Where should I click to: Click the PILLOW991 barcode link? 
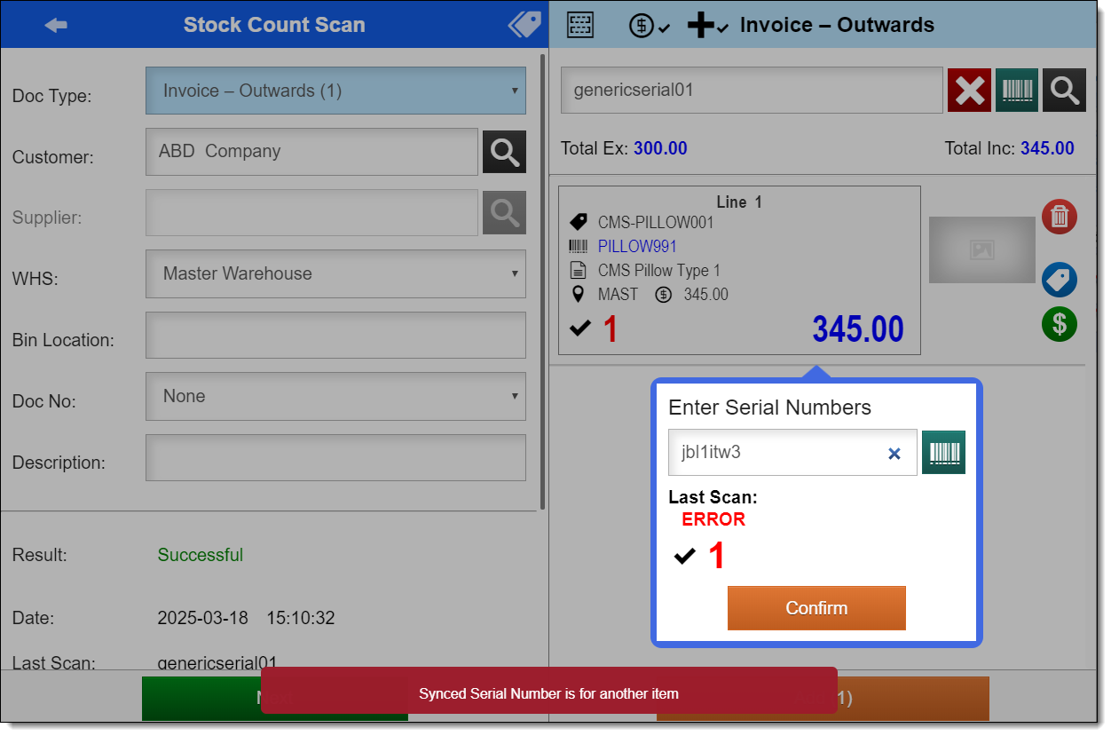tap(637, 246)
